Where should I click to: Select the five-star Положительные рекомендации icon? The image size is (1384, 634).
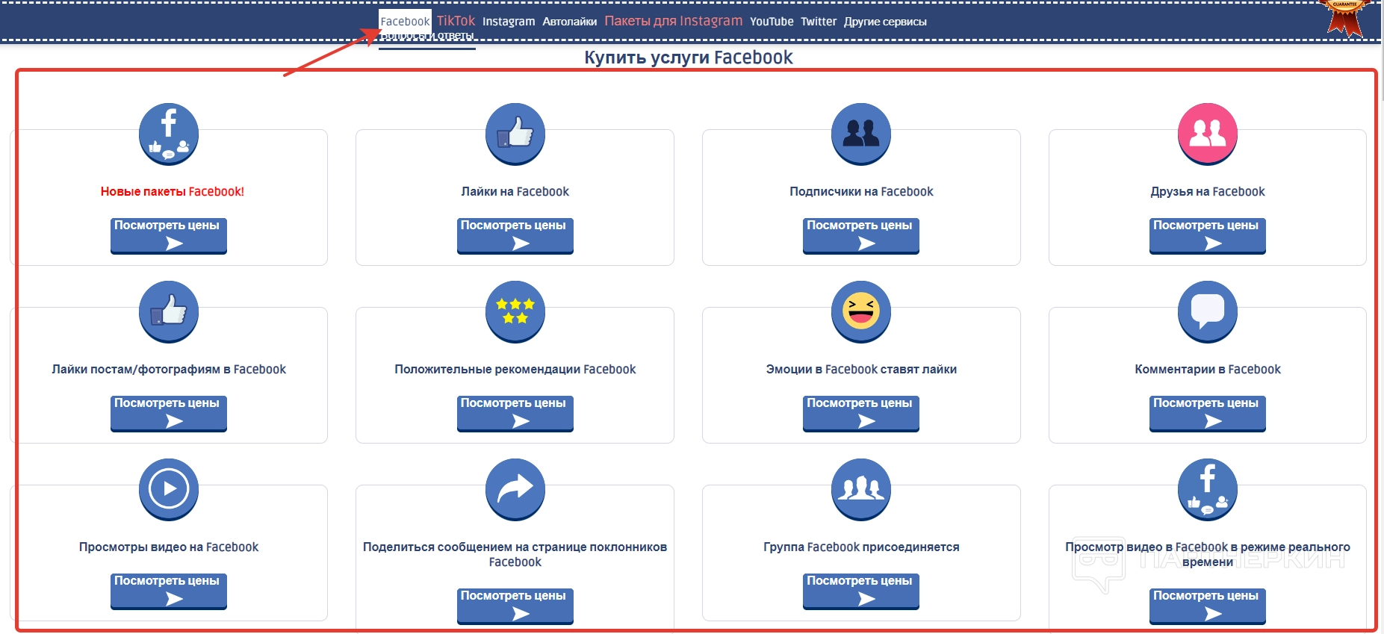coord(515,311)
